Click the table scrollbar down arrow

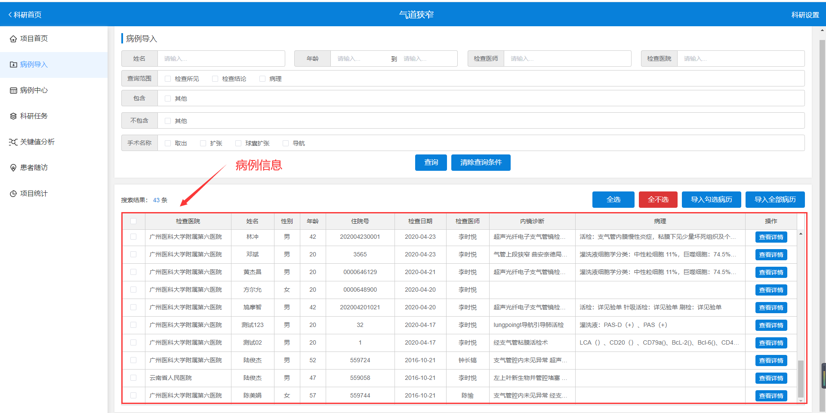tap(801, 401)
